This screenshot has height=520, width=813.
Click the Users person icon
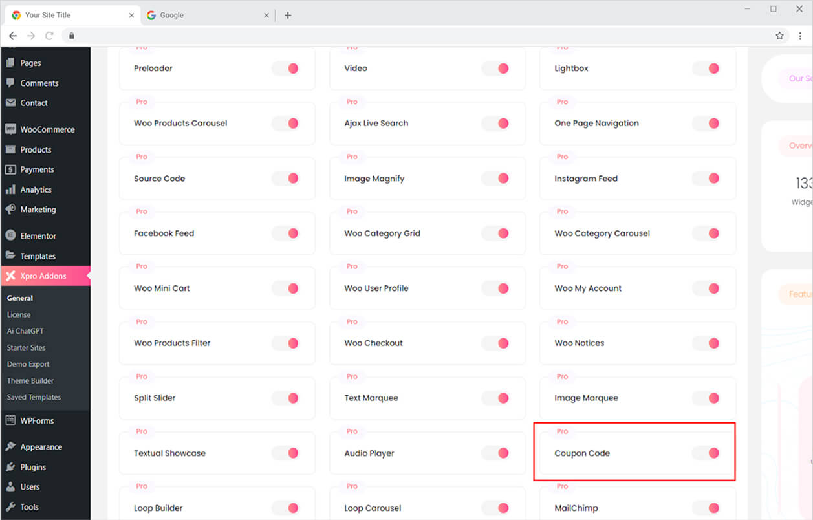(10, 487)
